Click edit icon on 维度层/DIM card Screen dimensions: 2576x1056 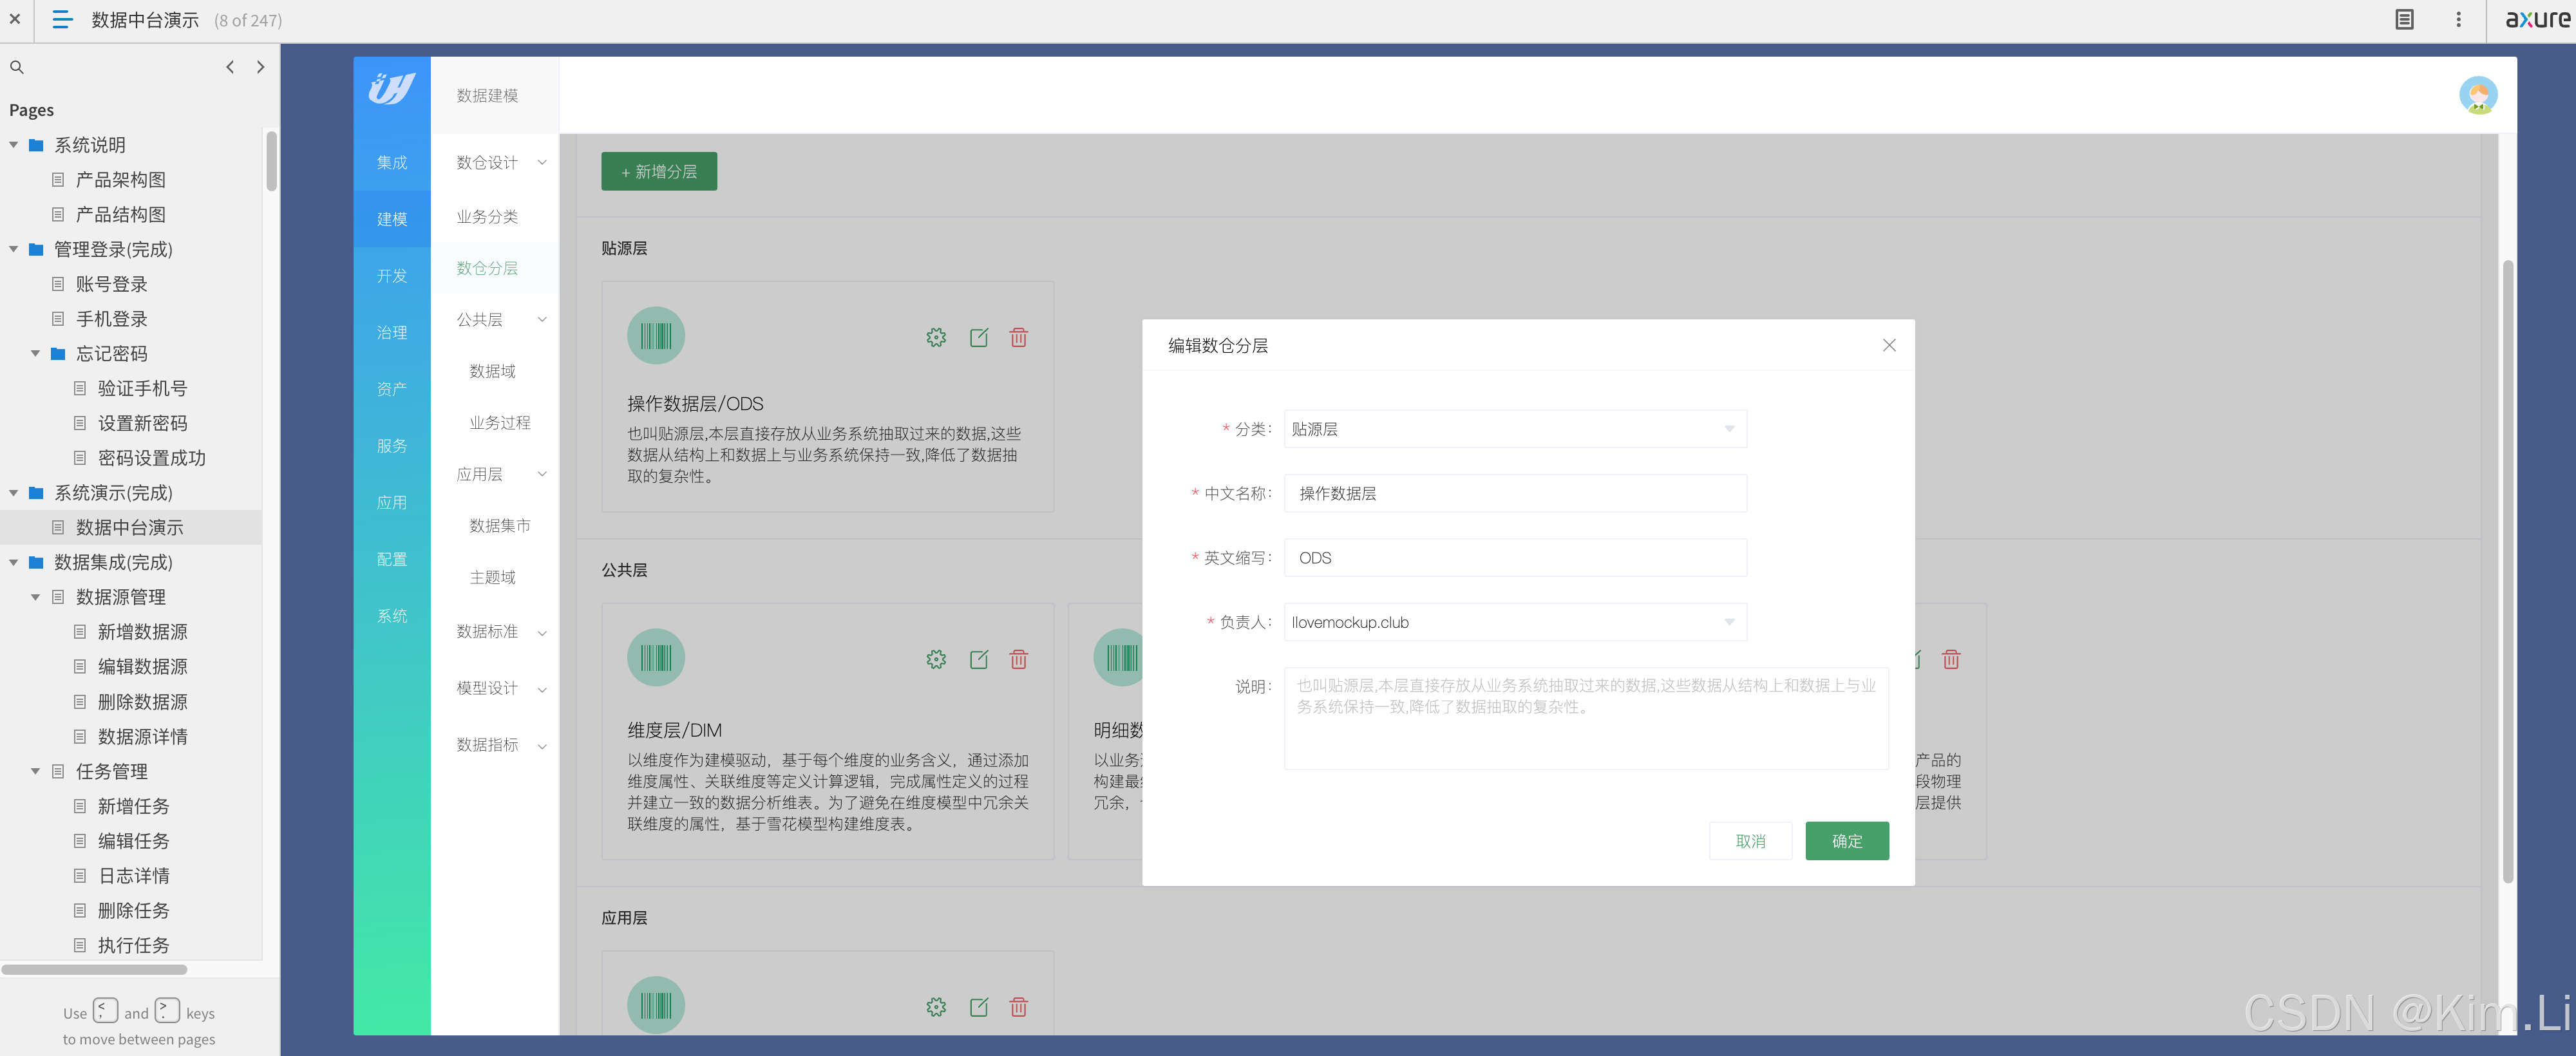(979, 660)
